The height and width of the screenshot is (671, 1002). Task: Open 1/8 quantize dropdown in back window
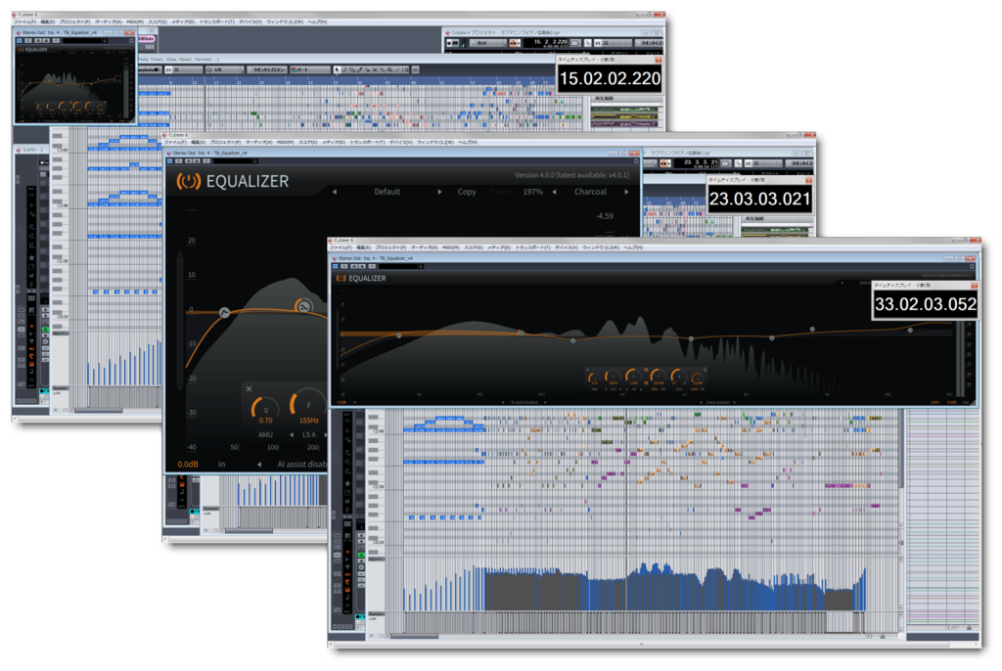[224, 69]
